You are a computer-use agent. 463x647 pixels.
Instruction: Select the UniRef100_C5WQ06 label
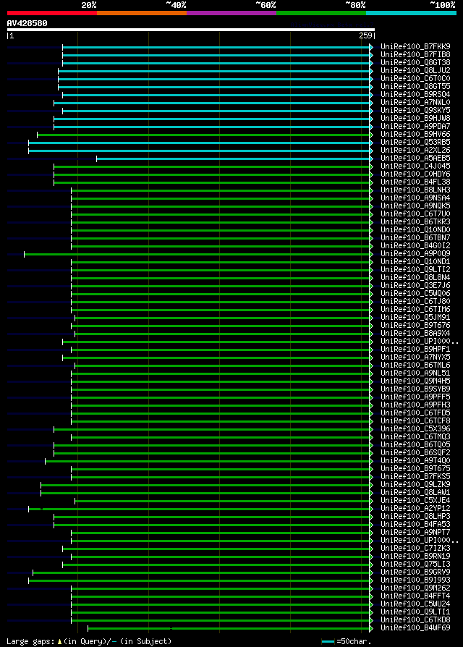(x=415, y=294)
